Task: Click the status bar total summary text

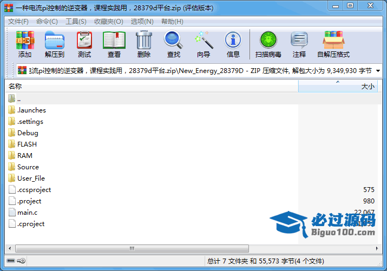Action: tap(266, 261)
